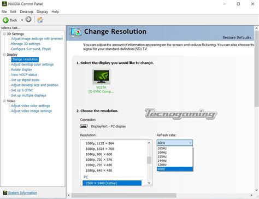259x199 pixels.
Task: Click the Forward navigation arrow icon
Action: (28, 19)
